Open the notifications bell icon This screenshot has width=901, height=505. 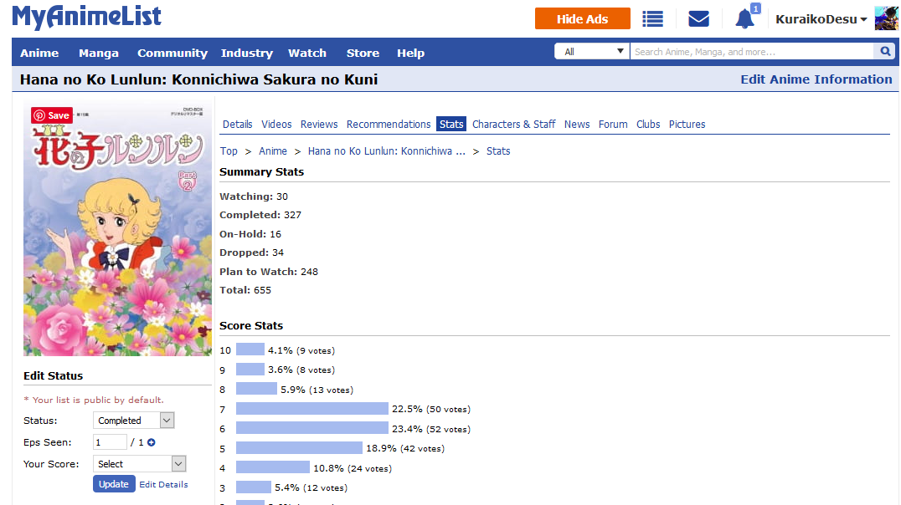(744, 18)
